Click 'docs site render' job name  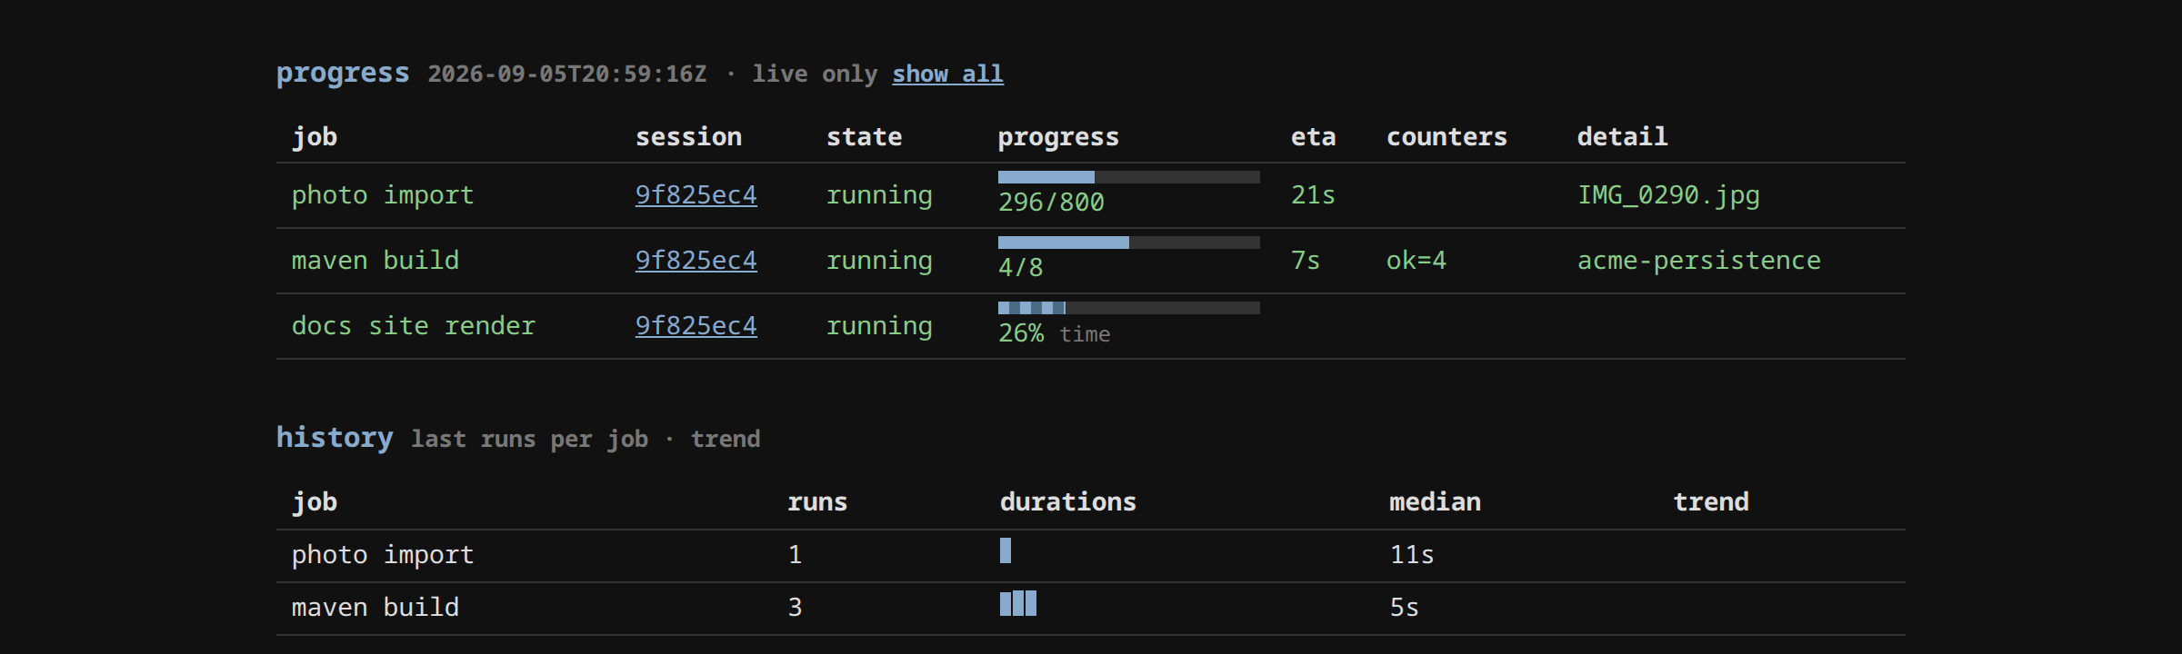tap(414, 326)
